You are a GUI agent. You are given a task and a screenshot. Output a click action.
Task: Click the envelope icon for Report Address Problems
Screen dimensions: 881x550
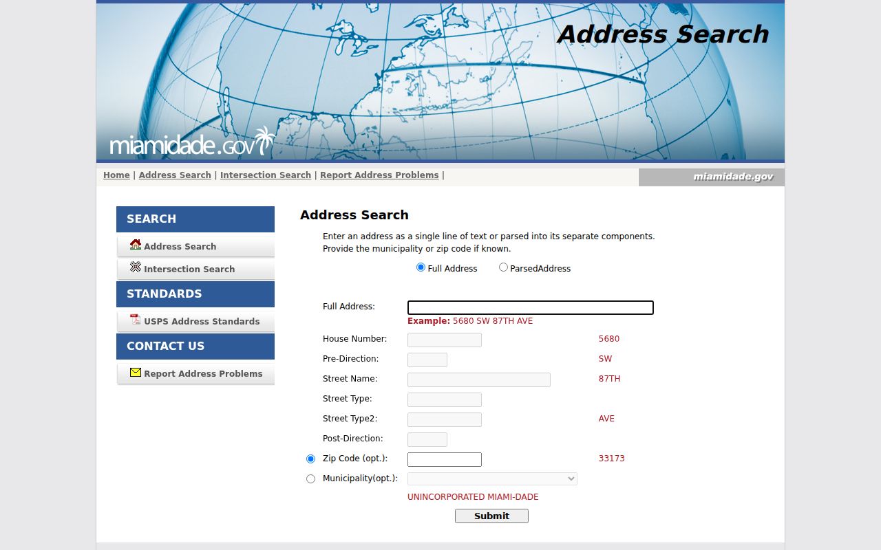(x=136, y=373)
